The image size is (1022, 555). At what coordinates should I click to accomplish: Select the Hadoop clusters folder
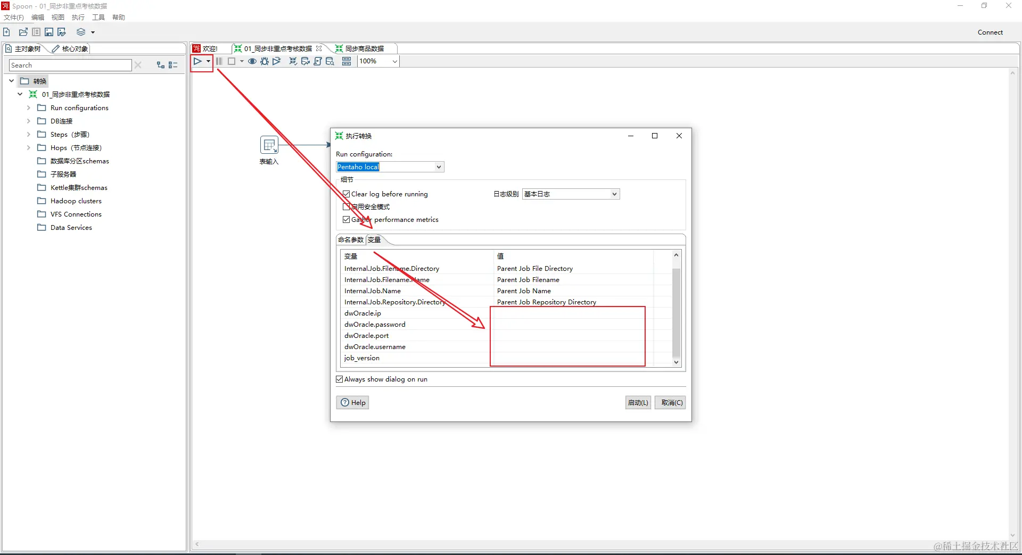pos(70,201)
